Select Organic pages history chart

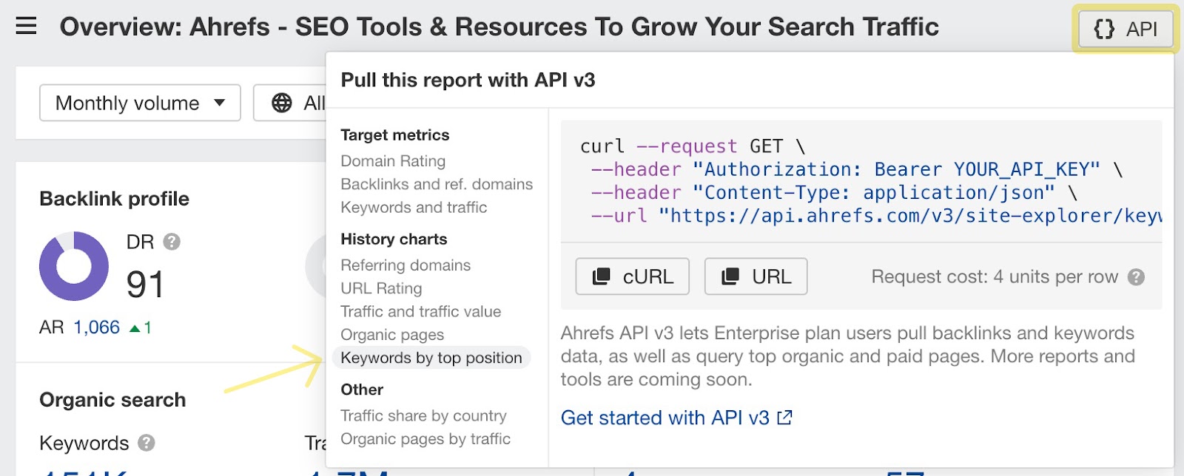[392, 335]
